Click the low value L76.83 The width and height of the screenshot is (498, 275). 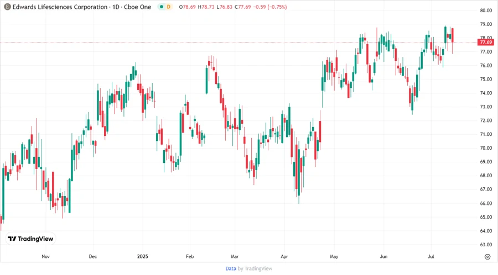point(224,7)
